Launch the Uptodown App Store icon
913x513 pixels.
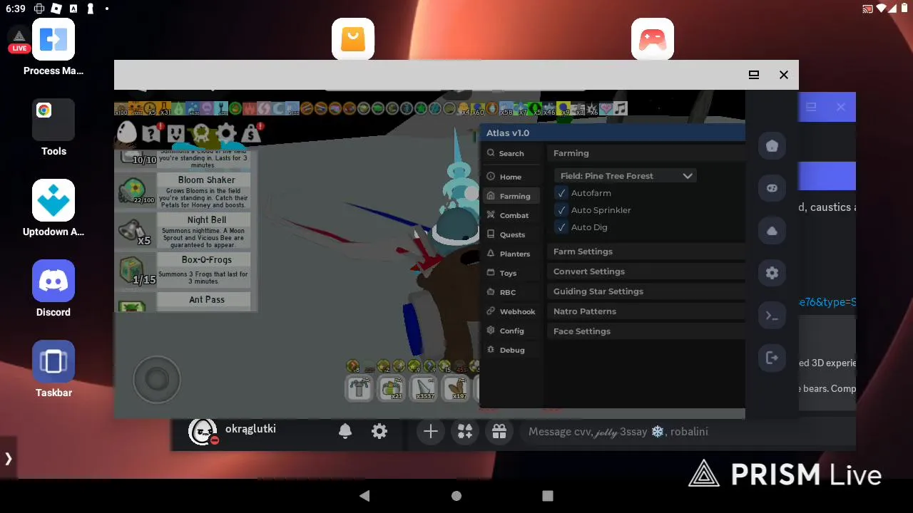tap(53, 209)
